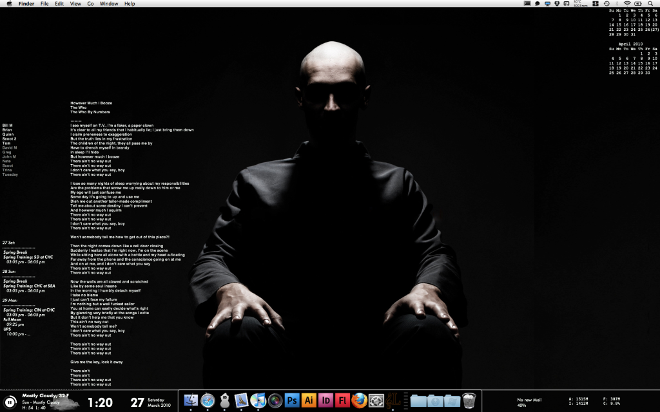The image size is (660, 412).
Task: Click buddy name Quinn
Action: [8, 135]
